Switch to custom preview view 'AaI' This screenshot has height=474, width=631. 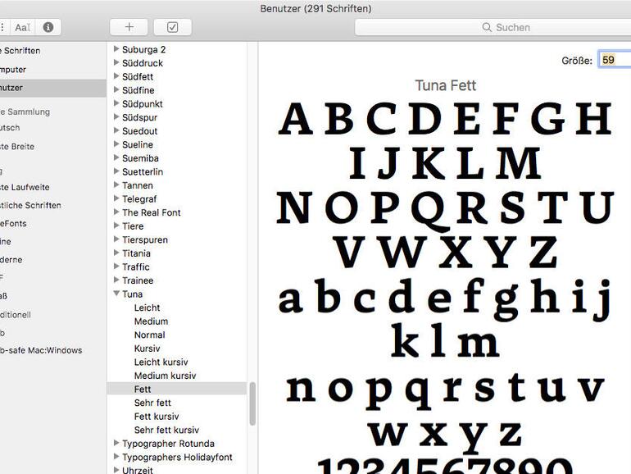coord(23,27)
